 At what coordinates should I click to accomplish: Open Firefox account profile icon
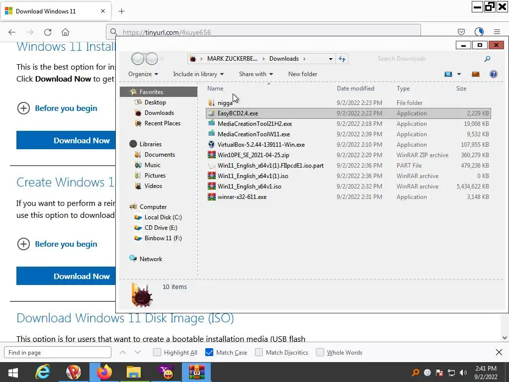point(479,32)
